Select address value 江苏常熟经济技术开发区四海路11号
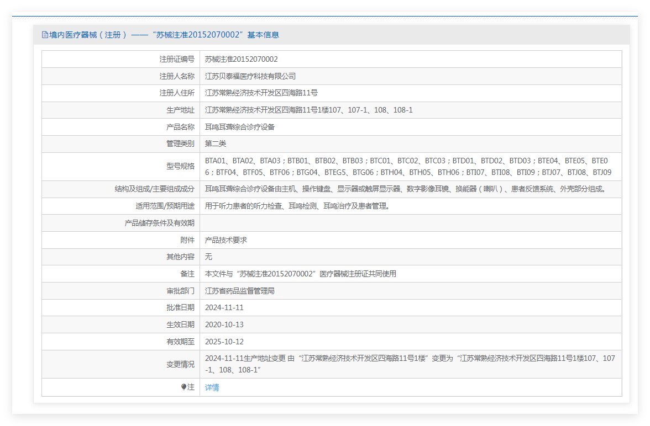The height and width of the screenshot is (426, 650). [261, 93]
